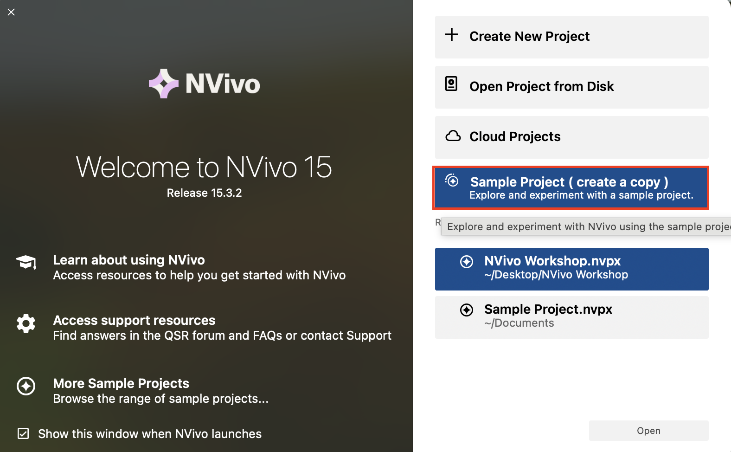Click the gear icon for support resources
The width and height of the screenshot is (731, 452).
click(26, 323)
